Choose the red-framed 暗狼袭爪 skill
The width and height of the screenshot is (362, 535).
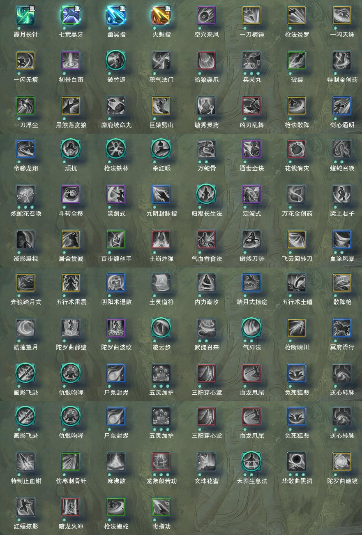tap(206, 60)
